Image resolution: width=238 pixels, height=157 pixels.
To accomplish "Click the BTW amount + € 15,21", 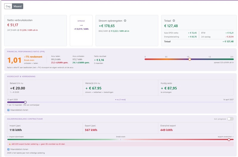I will coord(229,33).
